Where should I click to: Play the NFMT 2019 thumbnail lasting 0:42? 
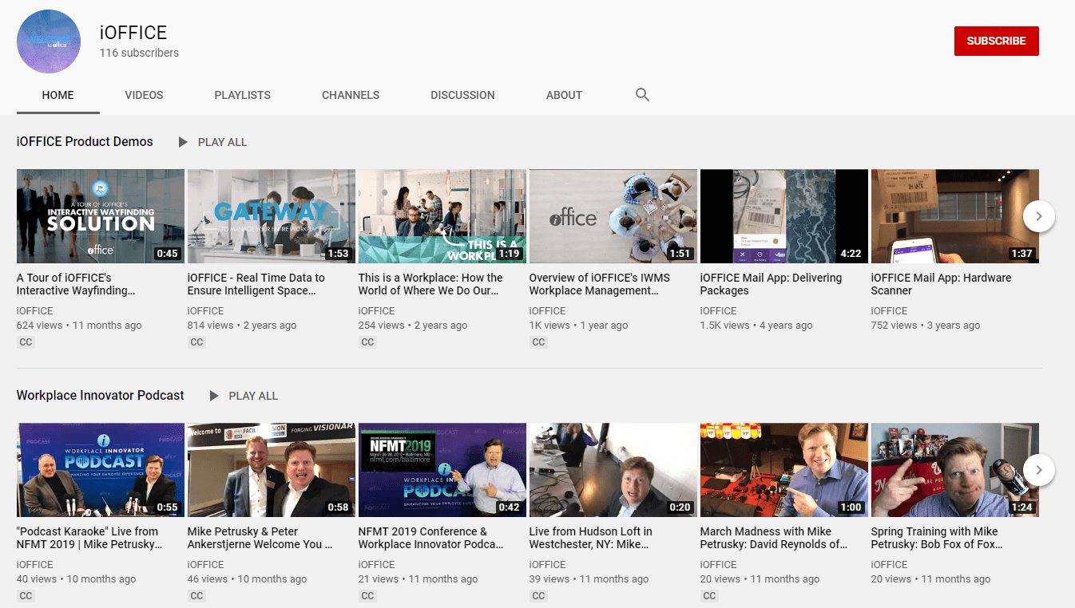click(442, 470)
